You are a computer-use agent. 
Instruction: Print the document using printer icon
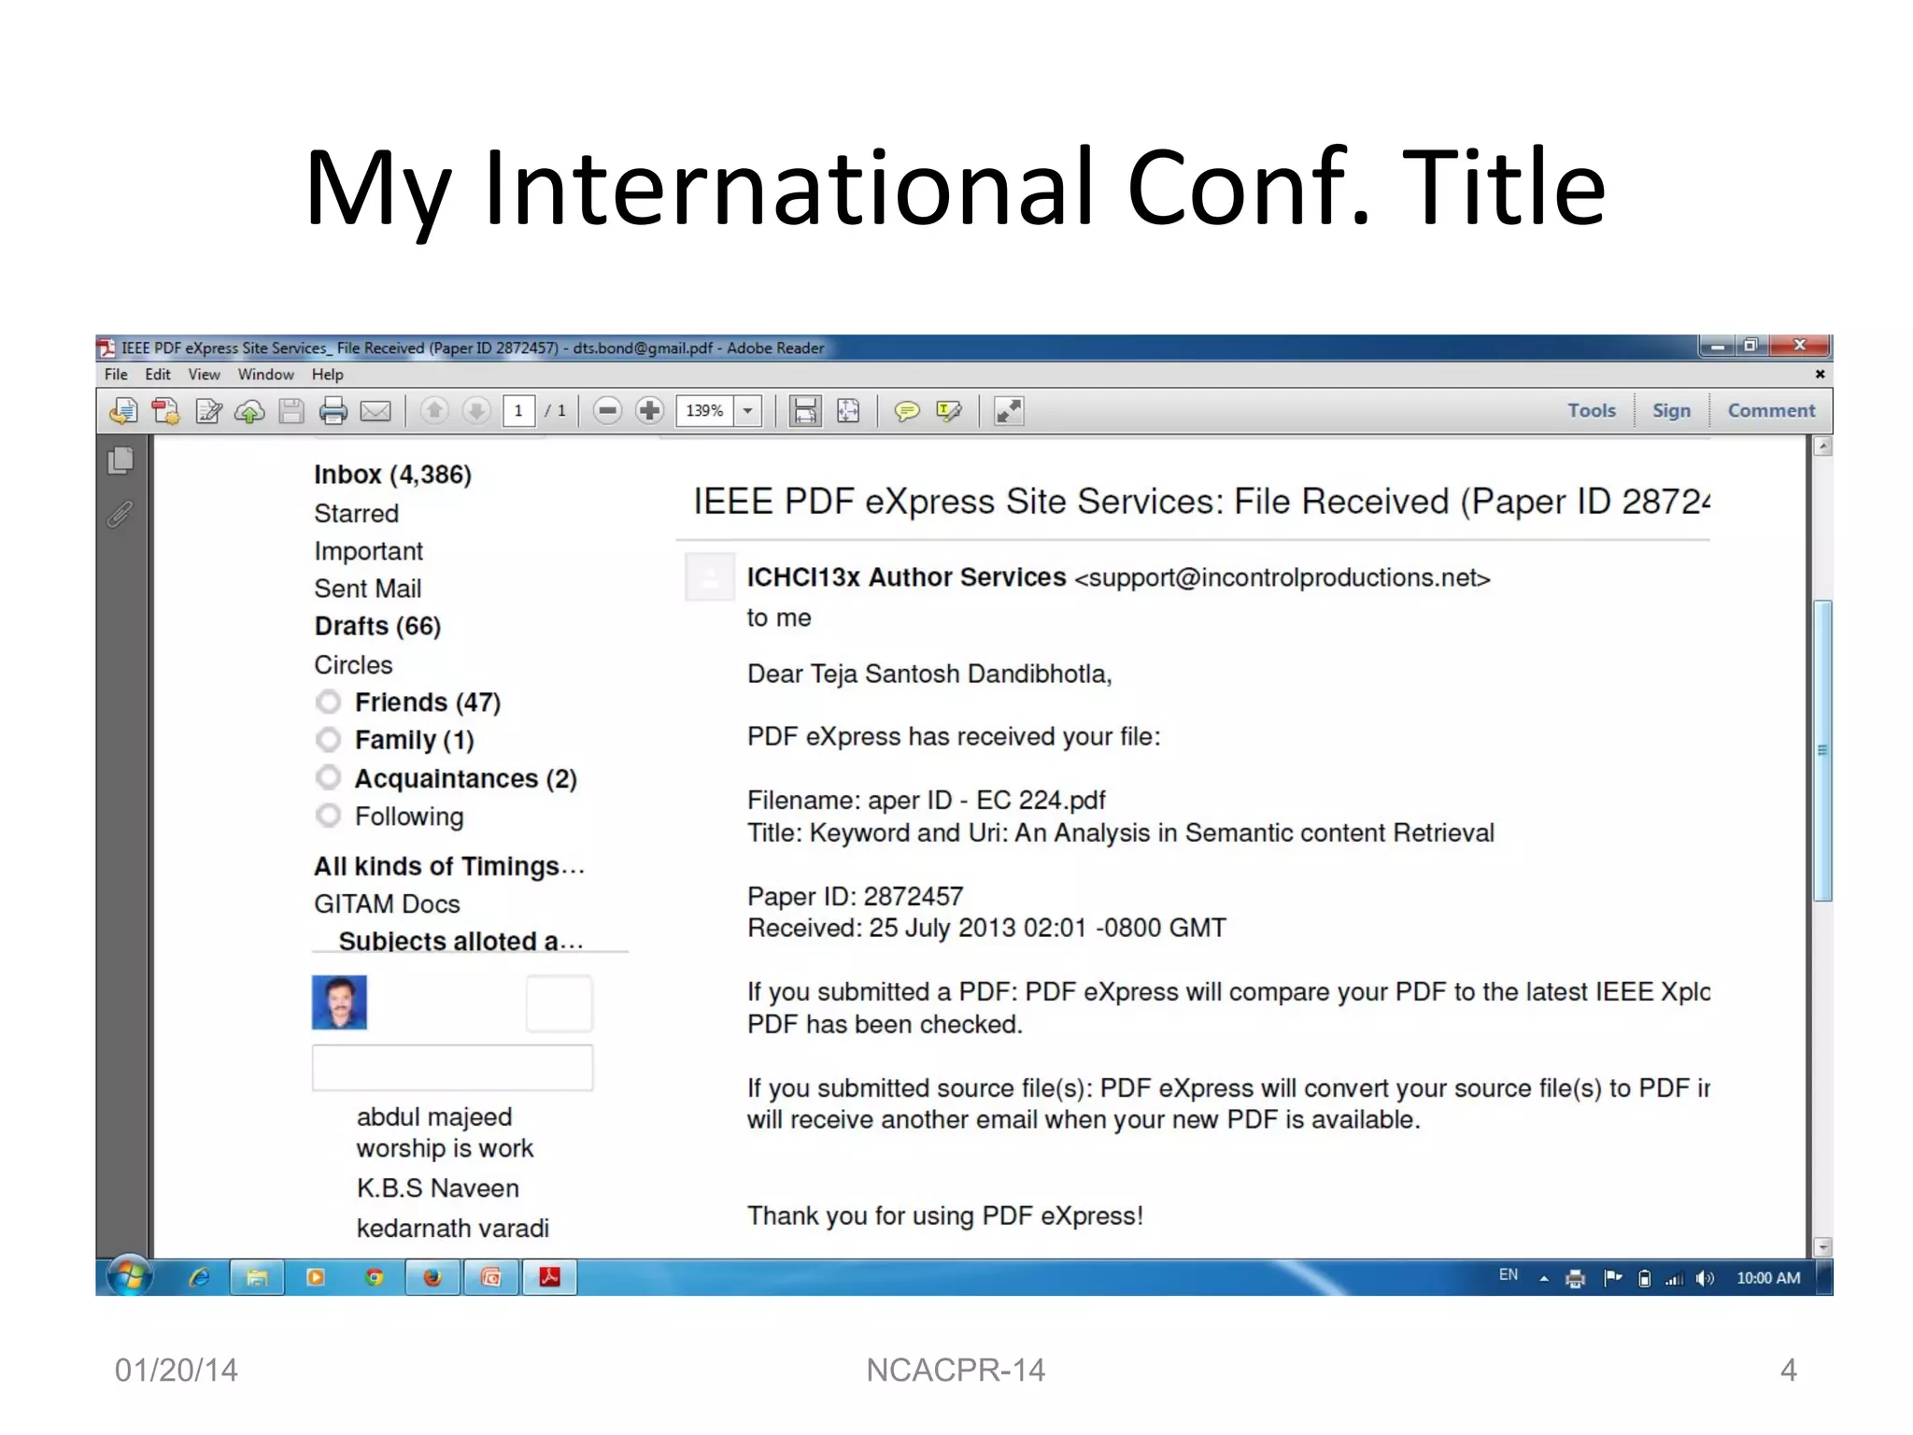click(333, 411)
